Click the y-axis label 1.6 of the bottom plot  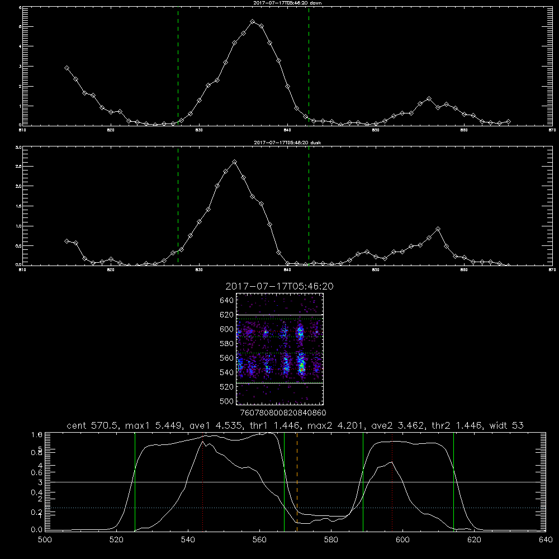[37, 434]
